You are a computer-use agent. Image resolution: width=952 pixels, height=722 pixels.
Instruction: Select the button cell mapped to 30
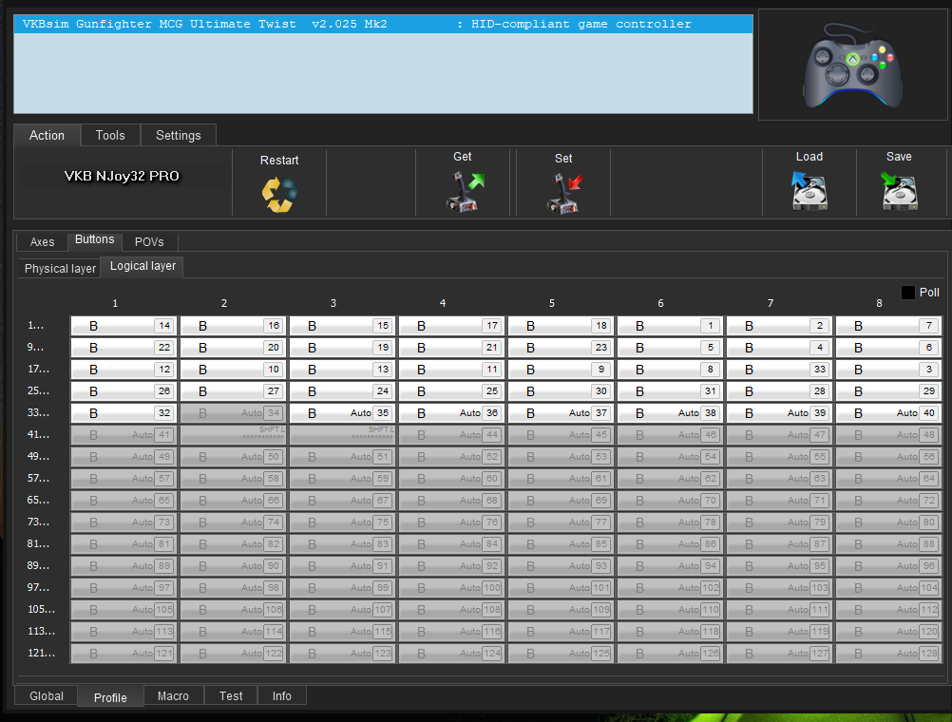click(x=561, y=391)
